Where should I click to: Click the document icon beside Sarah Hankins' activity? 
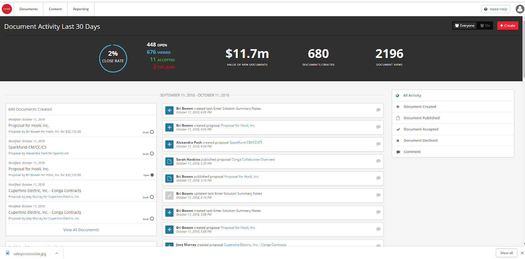(169, 162)
